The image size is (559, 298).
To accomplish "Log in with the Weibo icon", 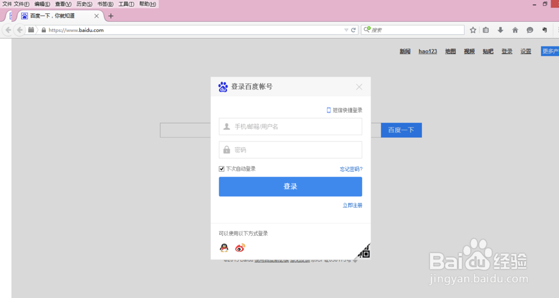I will [240, 248].
